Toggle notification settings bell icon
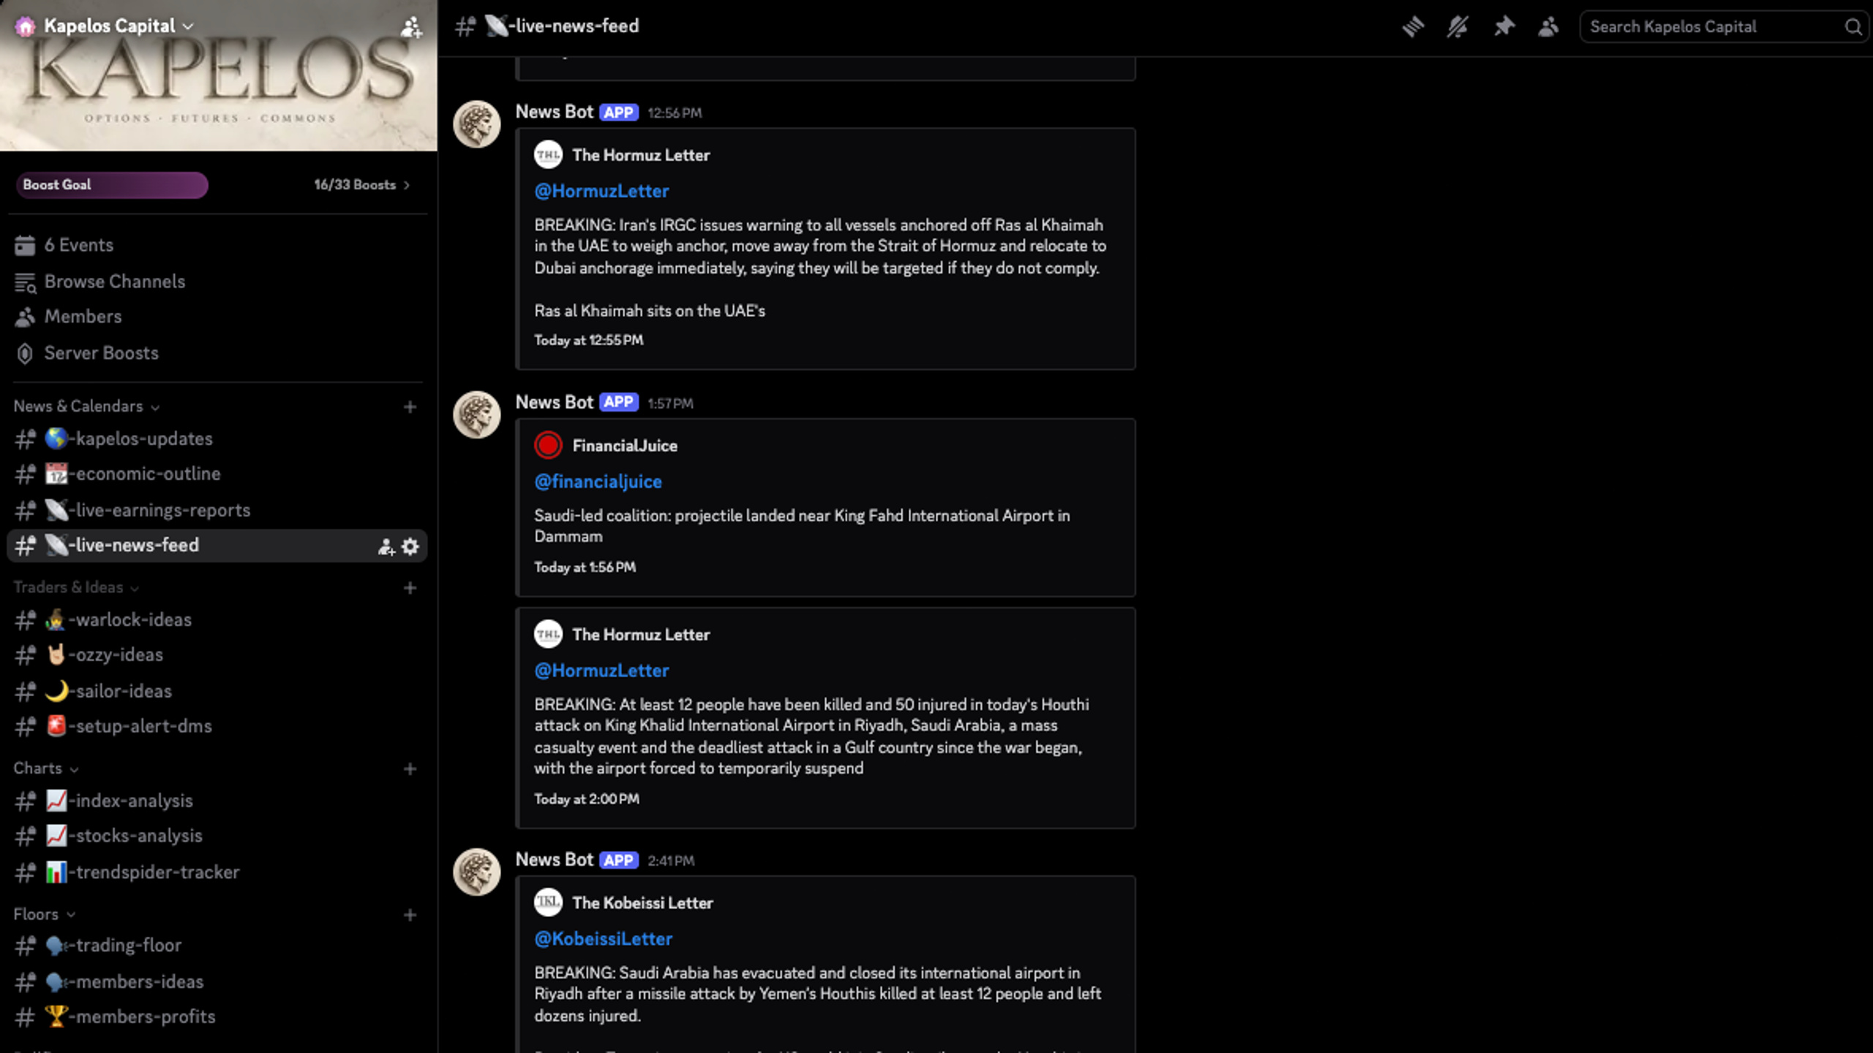The image size is (1873, 1053). click(1457, 27)
